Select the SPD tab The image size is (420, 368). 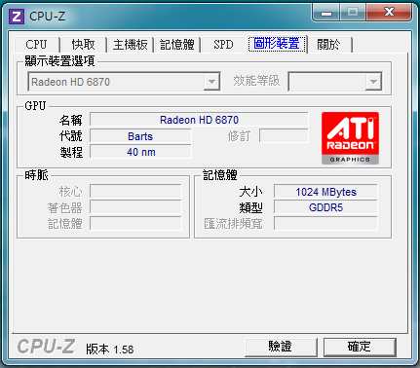click(223, 45)
